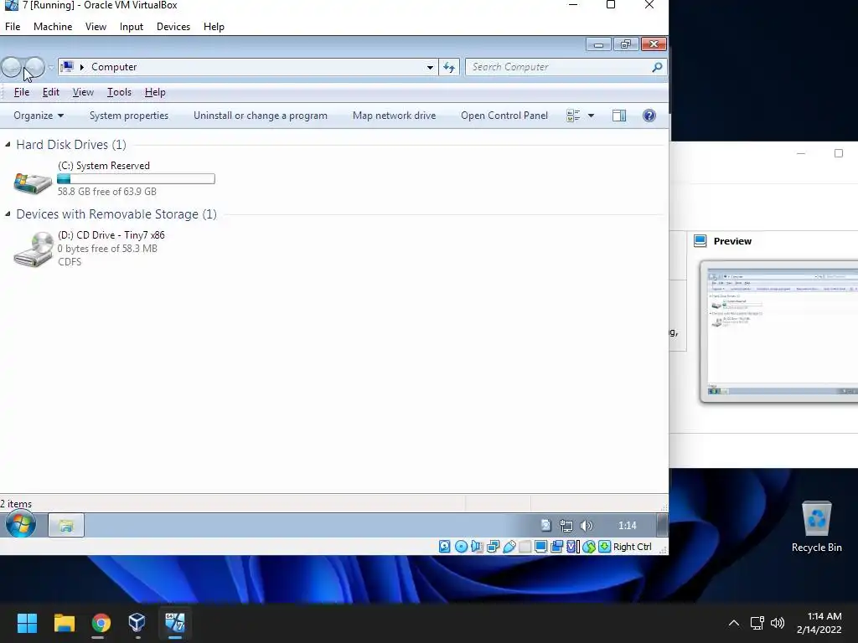
Task: Click Uninstall or change a program
Action: (261, 116)
